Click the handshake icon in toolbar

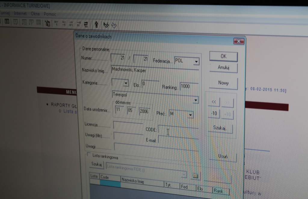tap(106, 24)
